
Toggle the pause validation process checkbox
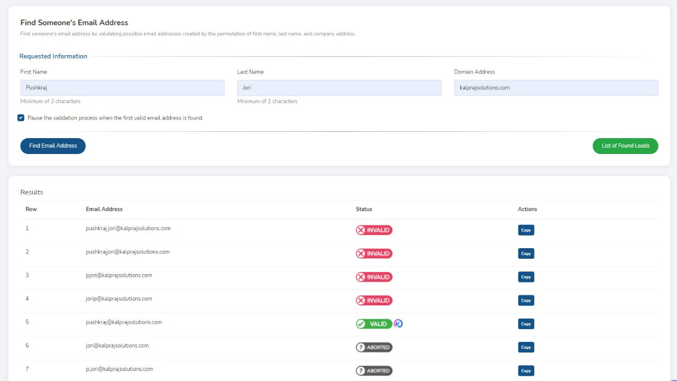tap(21, 118)
